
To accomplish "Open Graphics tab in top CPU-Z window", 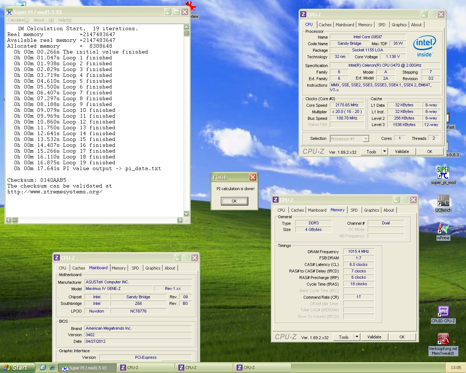I will coord(399,25).
